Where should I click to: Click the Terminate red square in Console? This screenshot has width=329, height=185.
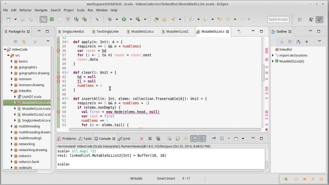tap(142, 139)
